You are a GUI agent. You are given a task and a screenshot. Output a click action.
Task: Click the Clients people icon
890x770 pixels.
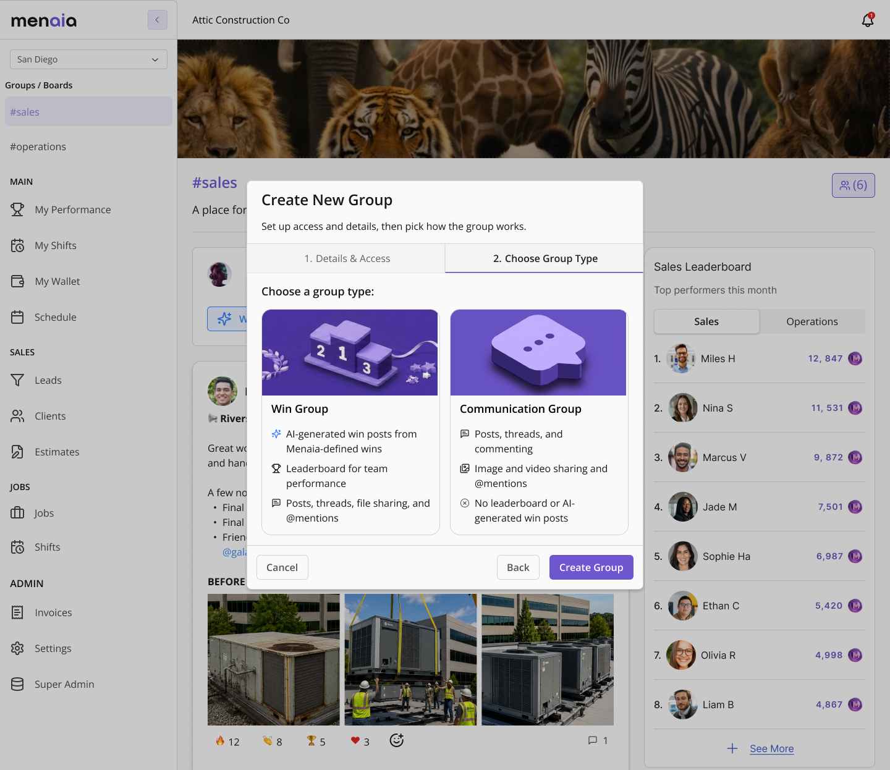tap(17, 416)
